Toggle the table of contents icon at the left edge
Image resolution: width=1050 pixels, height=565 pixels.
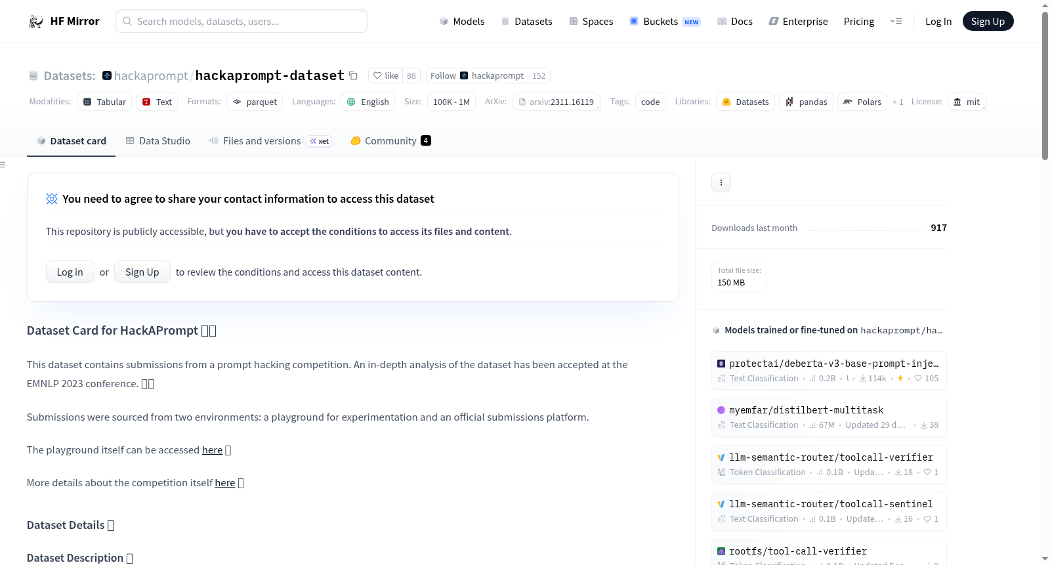pos(3,165)
